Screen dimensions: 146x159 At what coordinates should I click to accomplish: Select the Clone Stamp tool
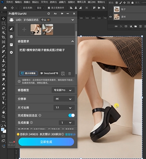pos(3,61)
